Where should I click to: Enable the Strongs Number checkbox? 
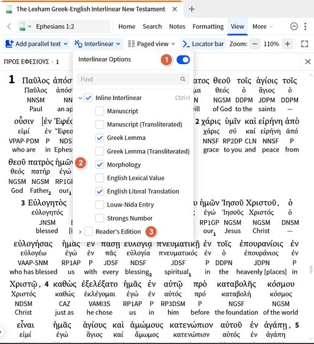point(100,218)
